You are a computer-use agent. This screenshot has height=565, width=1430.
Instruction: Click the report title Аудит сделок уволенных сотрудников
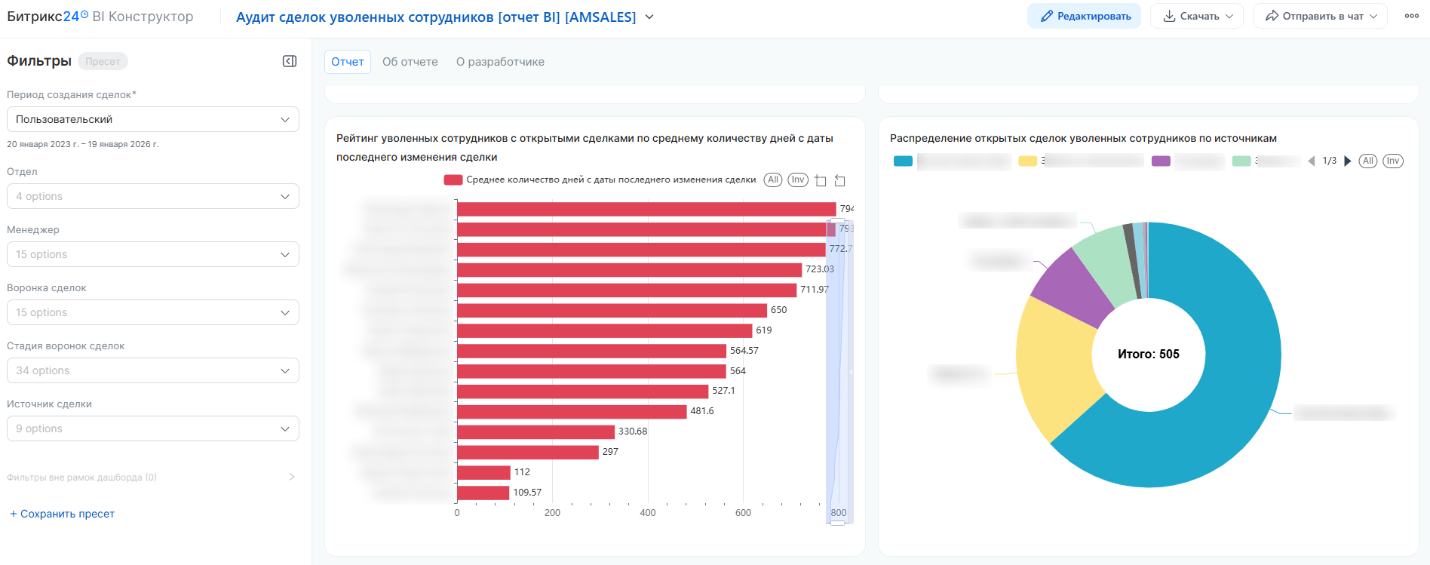coord(436,17)
